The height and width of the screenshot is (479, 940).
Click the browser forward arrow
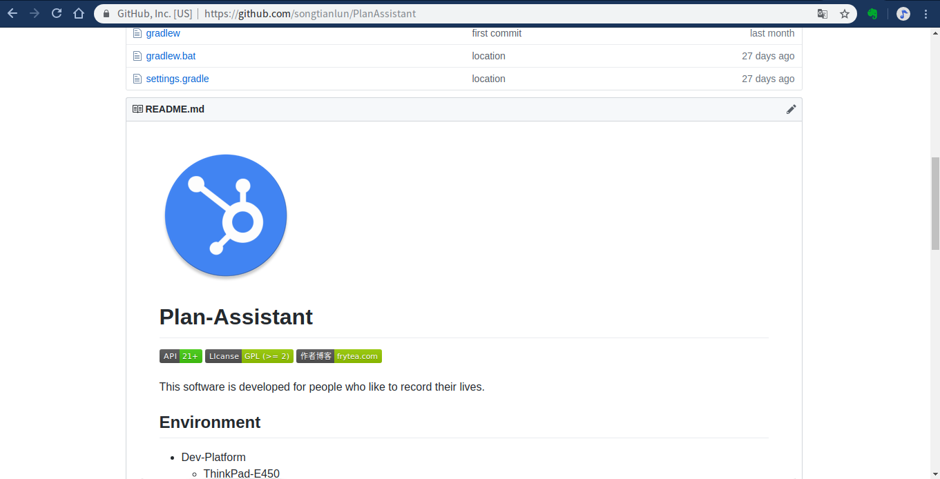(x=35, y=13)
